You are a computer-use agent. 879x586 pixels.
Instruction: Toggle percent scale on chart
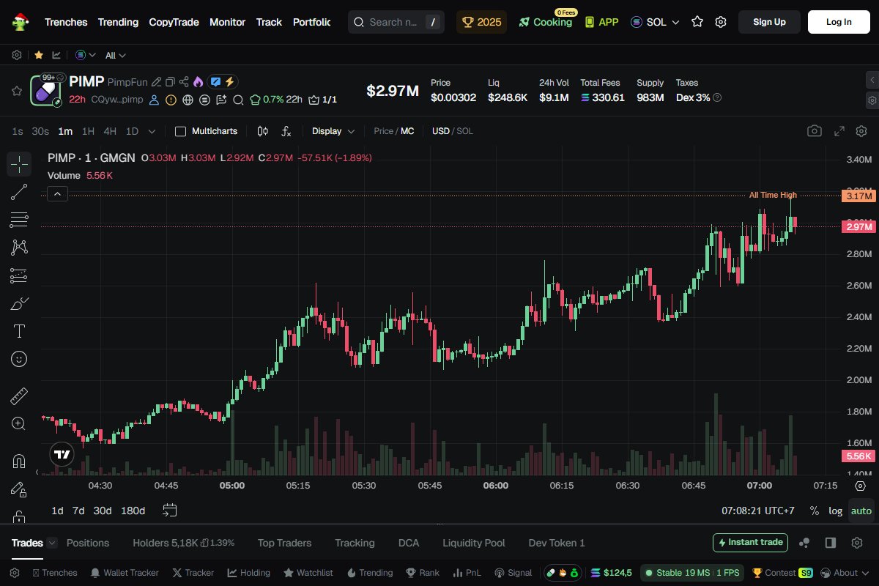tap(814, 511)
